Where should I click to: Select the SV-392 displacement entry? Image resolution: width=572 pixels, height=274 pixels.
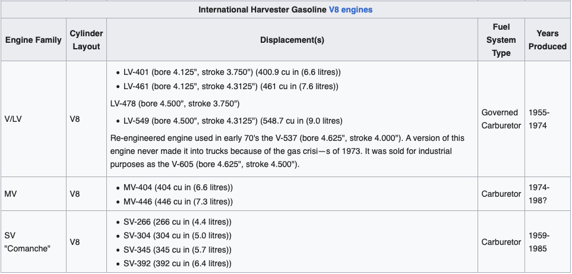pos(177,263)
